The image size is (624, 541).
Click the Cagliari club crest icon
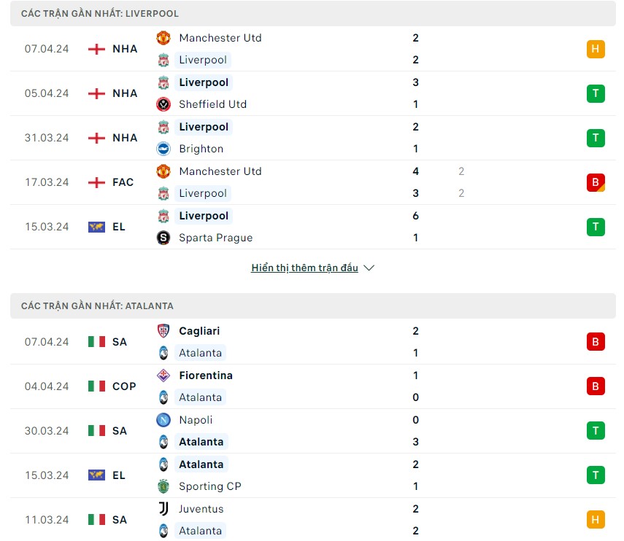(163, 331)
